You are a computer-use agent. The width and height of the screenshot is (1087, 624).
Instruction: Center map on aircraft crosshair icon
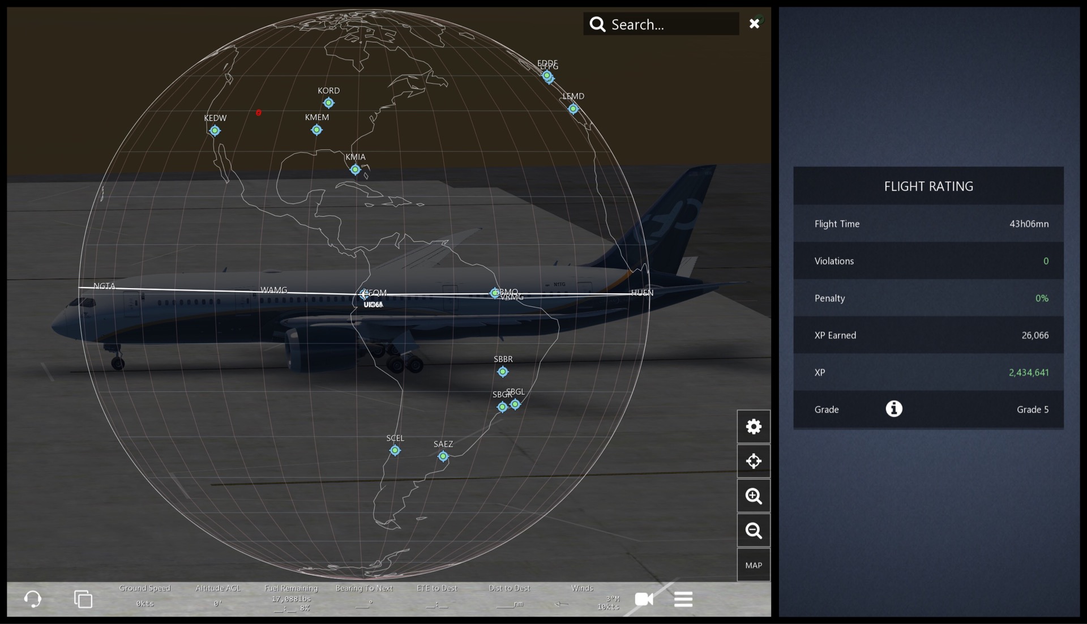click(x=753, y=461)
